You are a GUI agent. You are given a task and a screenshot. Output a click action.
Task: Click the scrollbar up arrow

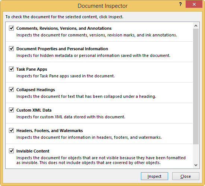tap(196, 26)
